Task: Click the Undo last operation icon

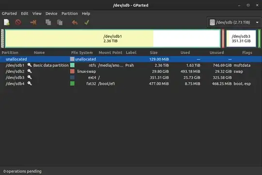Action: pos(75,22)
